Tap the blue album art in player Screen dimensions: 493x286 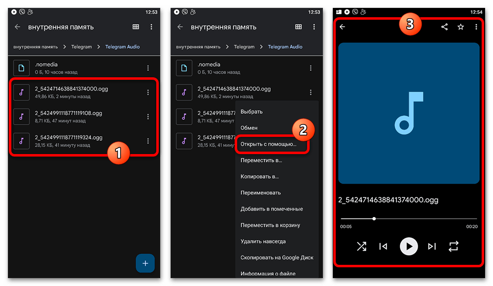click(x=409, y=113)
